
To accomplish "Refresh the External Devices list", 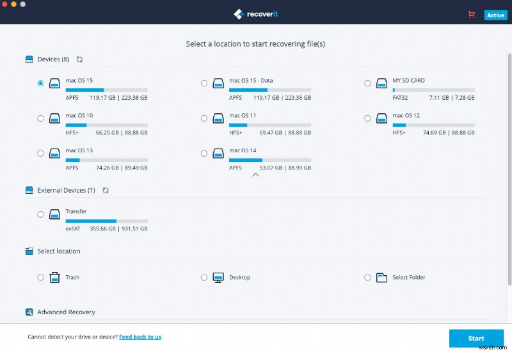I will pyautogui.click(x=106, y=191).
